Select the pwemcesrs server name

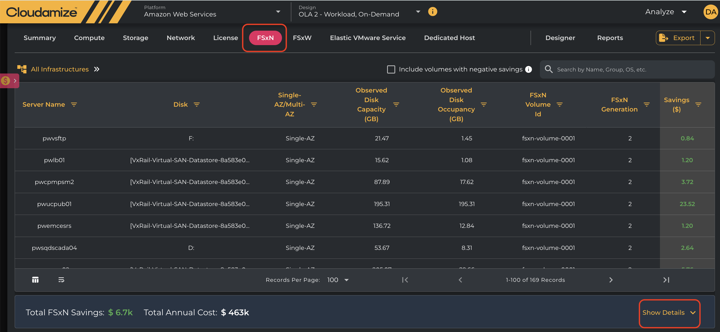[x=54, y=226]
